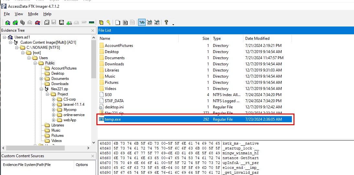354x175 pixels.
Task: Open the Mode menu
Action: point(33,14)
